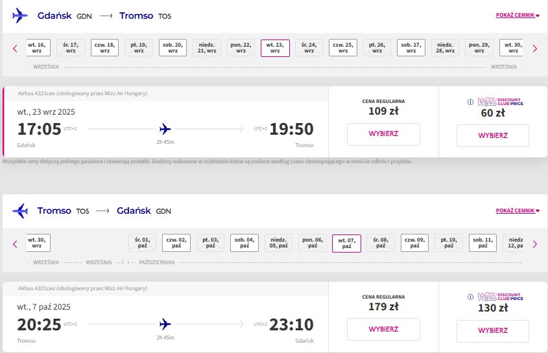
Task: Open return Wizz Discount Club info icon
Action: point(470,297)
